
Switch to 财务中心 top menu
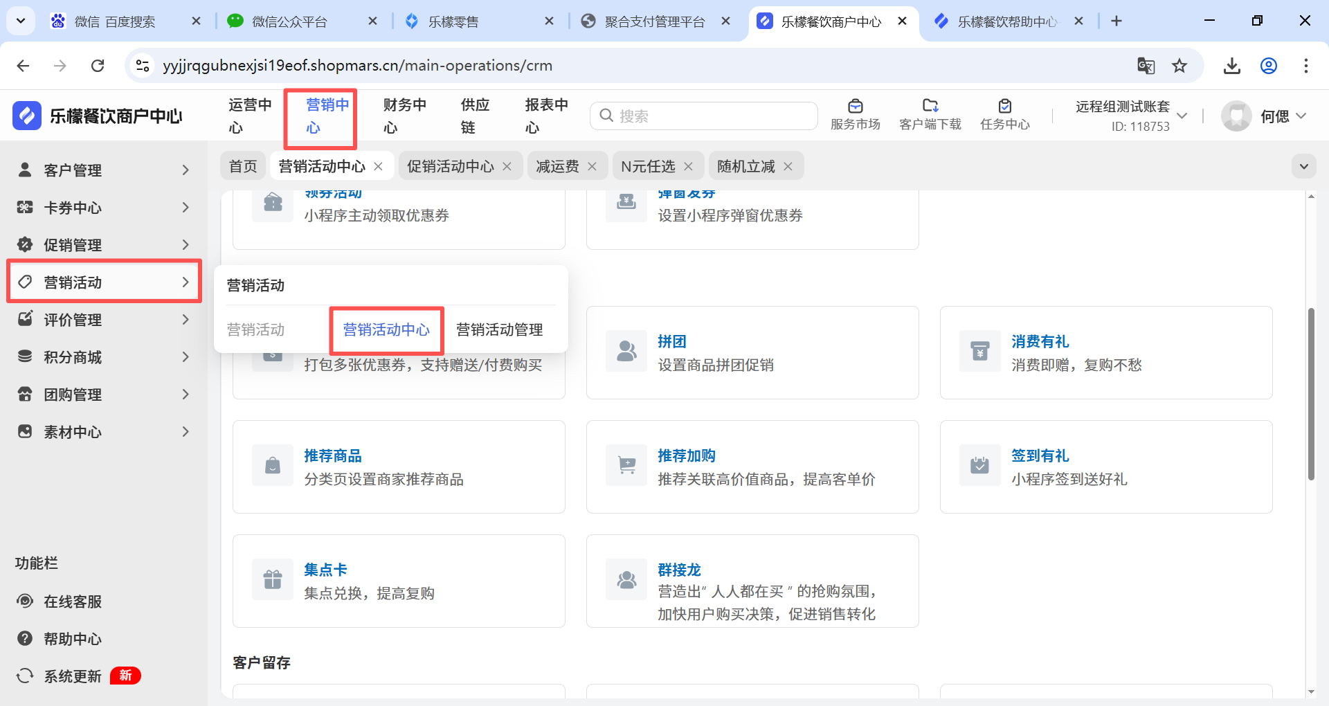[405, 116]
